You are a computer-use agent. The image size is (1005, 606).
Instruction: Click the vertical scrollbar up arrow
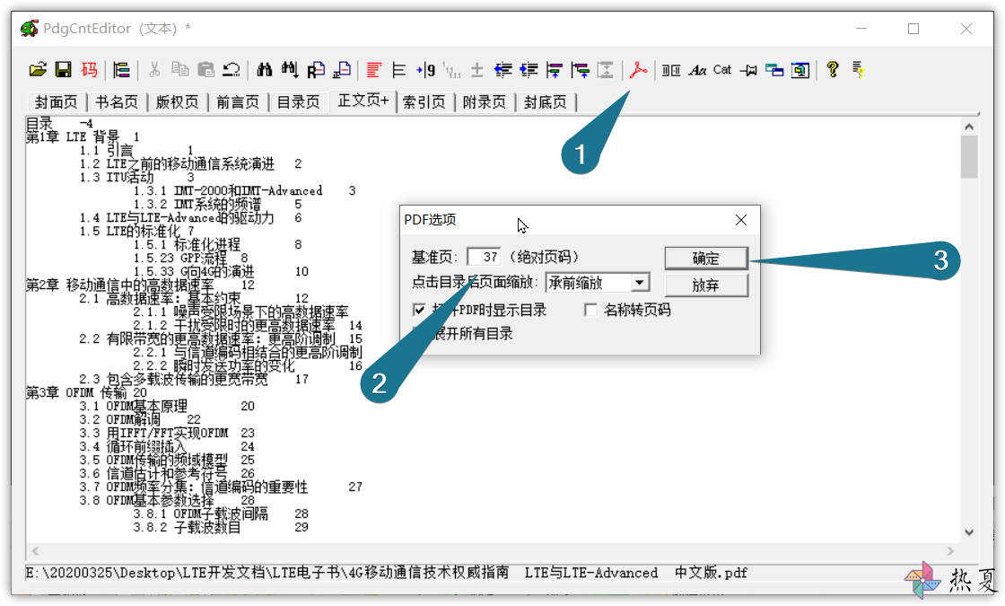[x=969, y=127]
